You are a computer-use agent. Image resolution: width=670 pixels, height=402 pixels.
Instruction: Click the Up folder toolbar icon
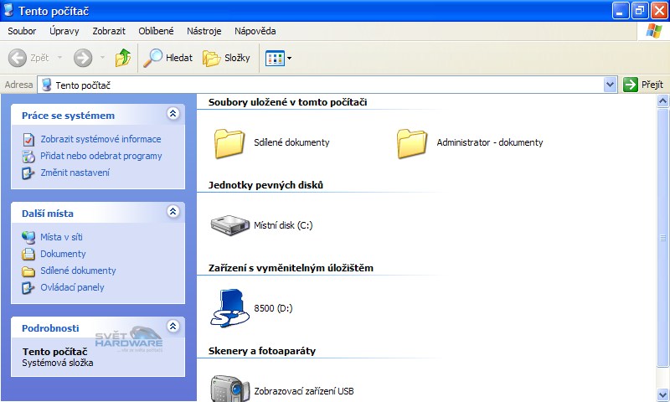click(x=123, y=58)
